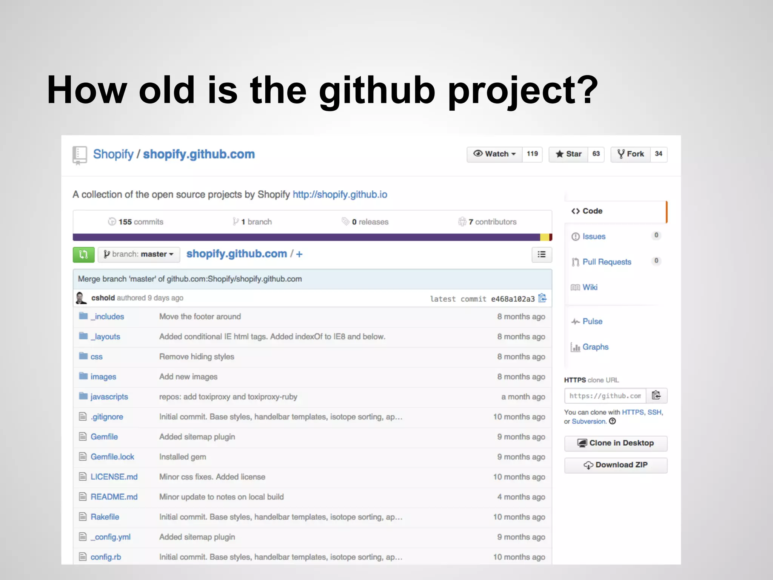Click 'repos: add toxiproxy and toxiproxy-ruby' message
773x580 pixels.
228,396
